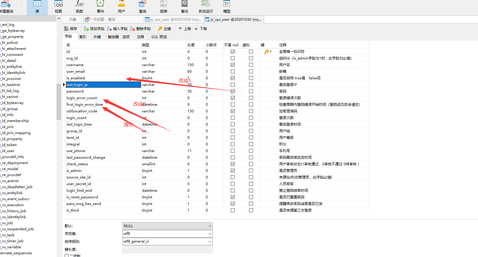The image size is (478, 257).
Task: Click the use_phone comment 手机号
Action: pyautogui.click(x=284, y=151)
